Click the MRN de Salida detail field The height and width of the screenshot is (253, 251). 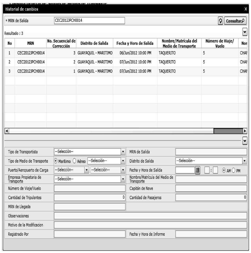coord(211,152)
